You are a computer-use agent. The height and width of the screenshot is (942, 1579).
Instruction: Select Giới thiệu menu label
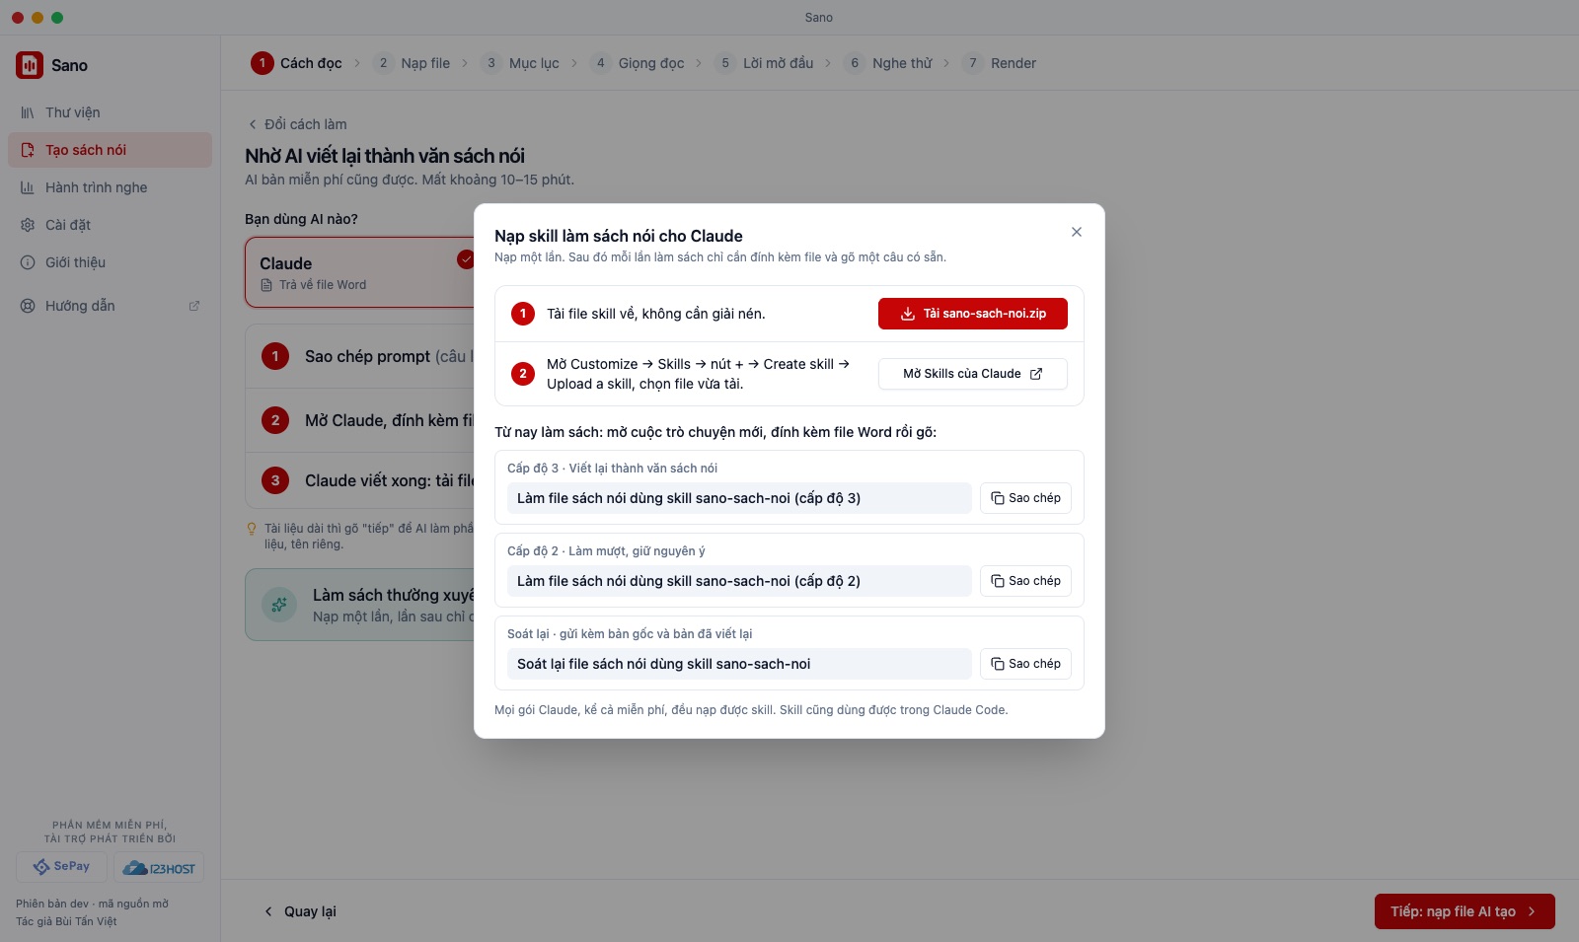click(x=75, y=262)
